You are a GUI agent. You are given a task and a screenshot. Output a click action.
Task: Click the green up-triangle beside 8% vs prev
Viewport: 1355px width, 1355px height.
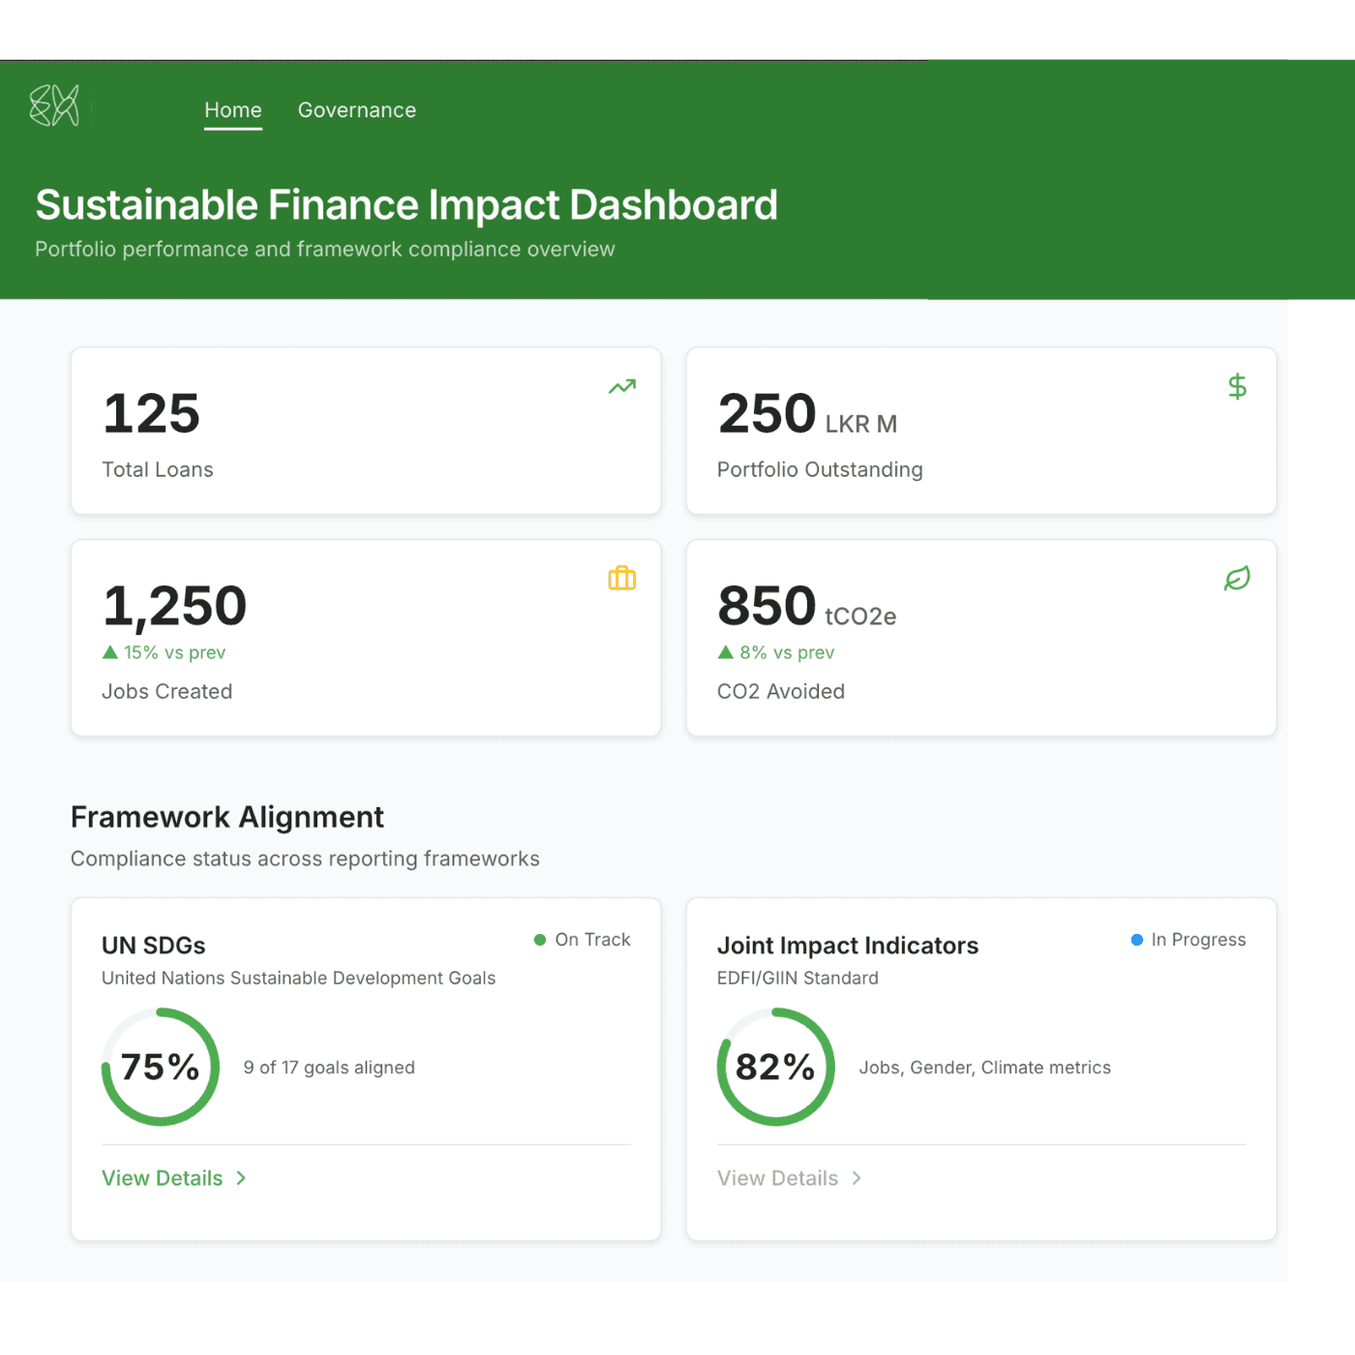[726, 652]
